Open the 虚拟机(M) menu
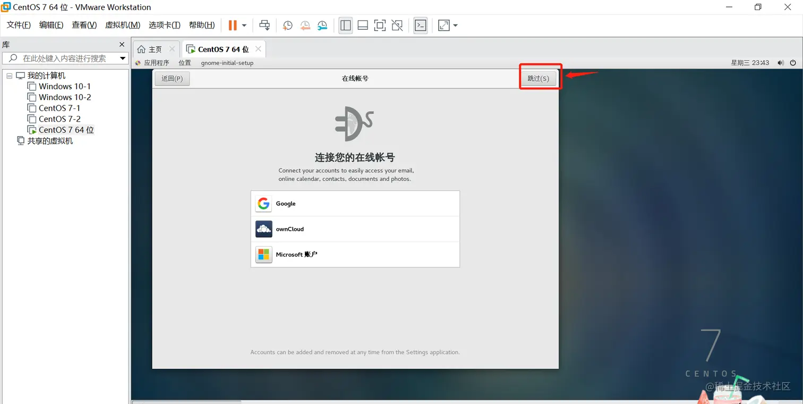 point(123,25)
